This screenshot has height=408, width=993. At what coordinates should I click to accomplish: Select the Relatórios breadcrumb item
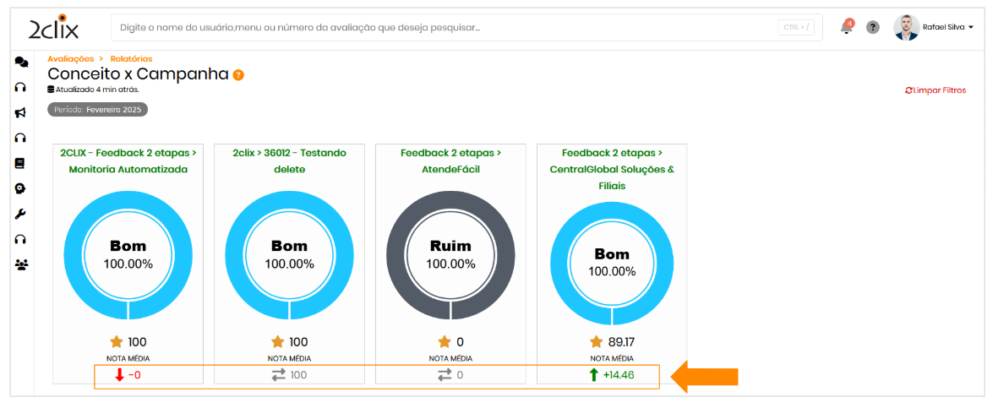tap(131, 59)
